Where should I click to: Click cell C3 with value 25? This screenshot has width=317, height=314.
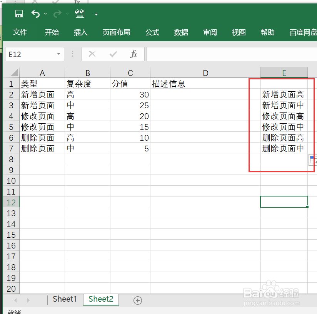click(x=130, y=105)
